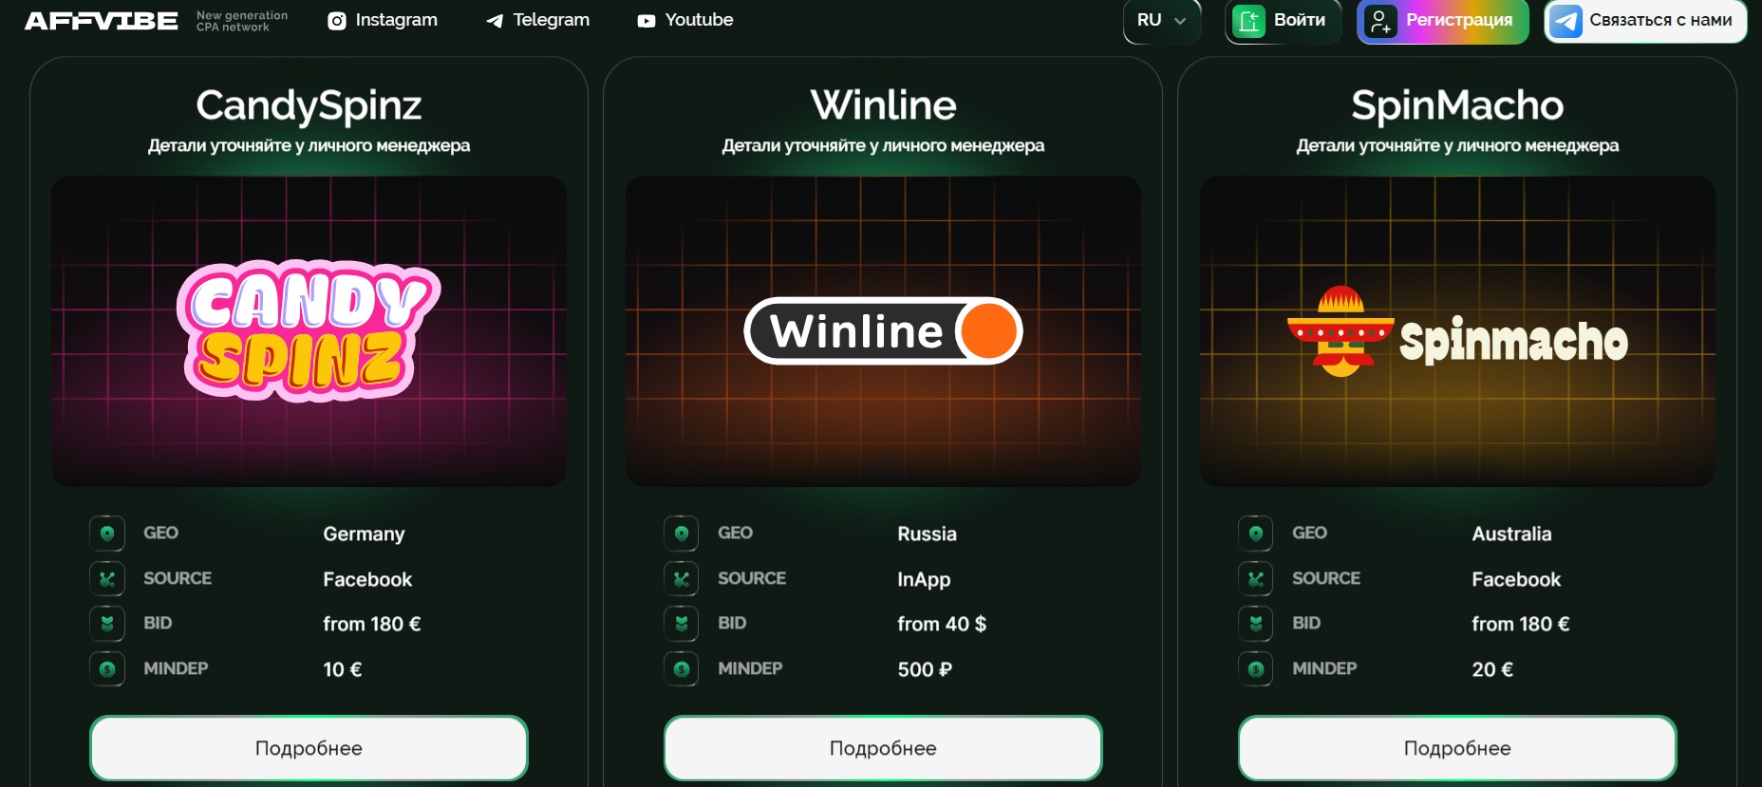Viewport: 1762px width, 787px height.
Task: Click the Youtube play icon
Action: [x=647, y=21]
